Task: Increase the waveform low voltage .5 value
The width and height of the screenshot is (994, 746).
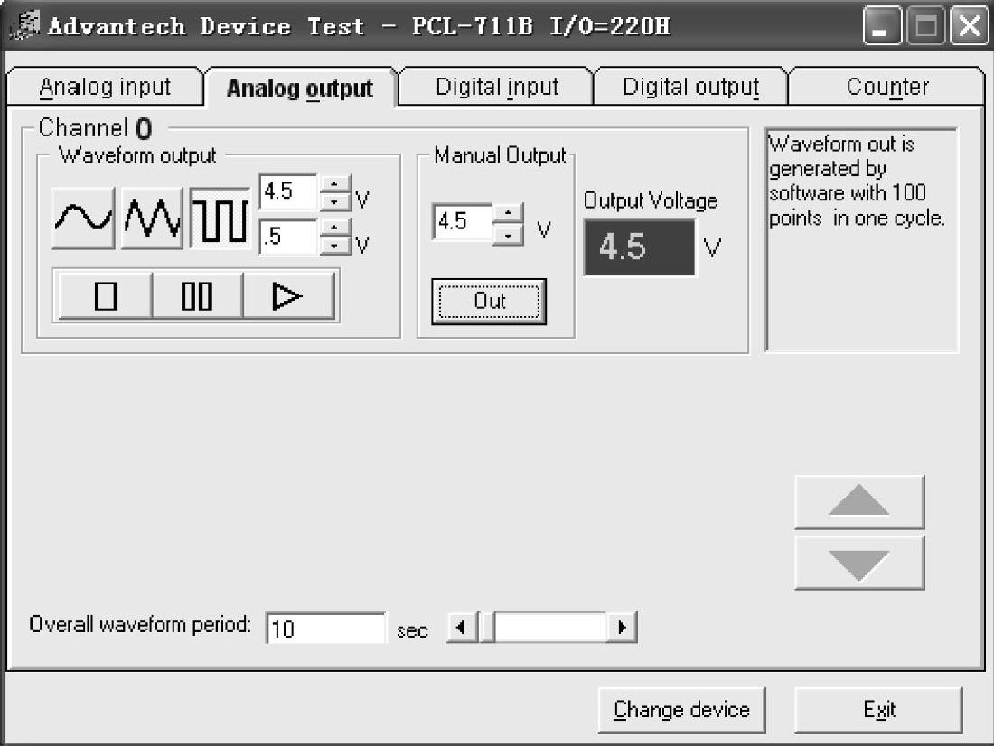Action: [x=334, y=228]
